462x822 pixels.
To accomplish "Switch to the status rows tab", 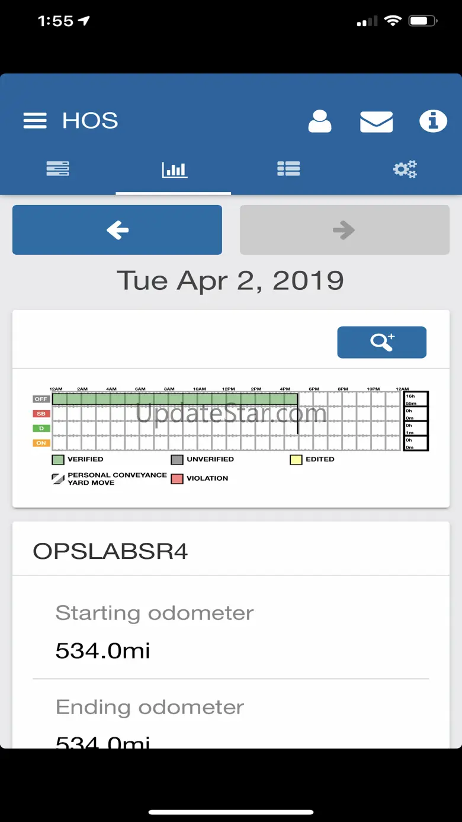I will pos(58,169).
